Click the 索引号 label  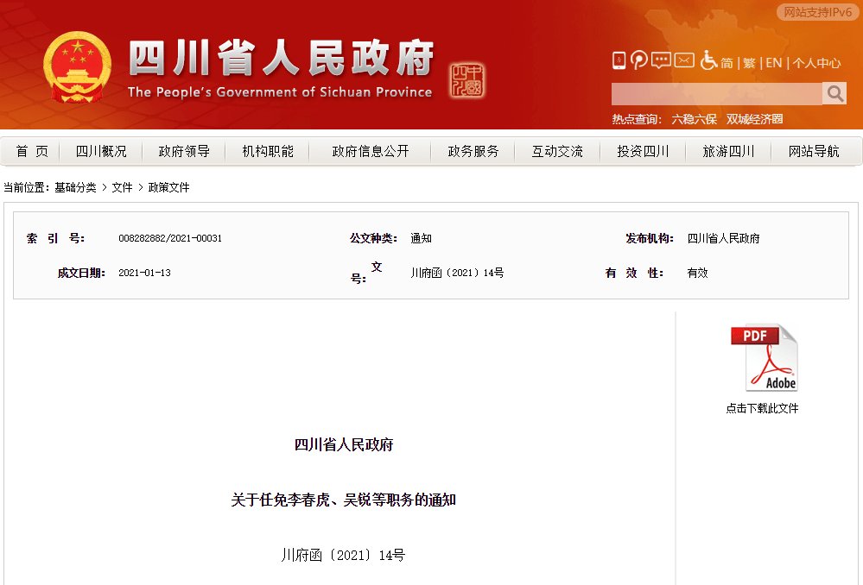tap(55, 238)
